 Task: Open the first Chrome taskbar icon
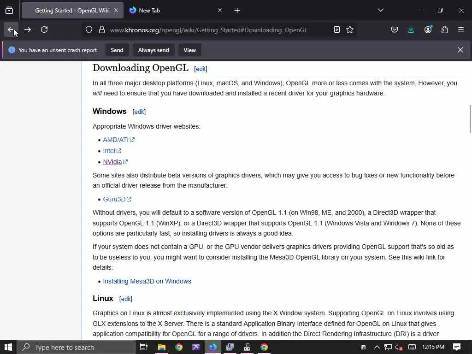tap(179, 348)
